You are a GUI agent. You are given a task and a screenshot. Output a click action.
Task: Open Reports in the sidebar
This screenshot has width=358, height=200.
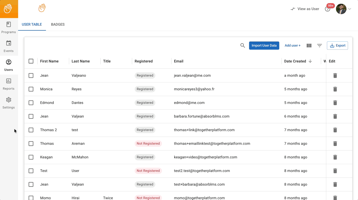[x=9, y=84]
